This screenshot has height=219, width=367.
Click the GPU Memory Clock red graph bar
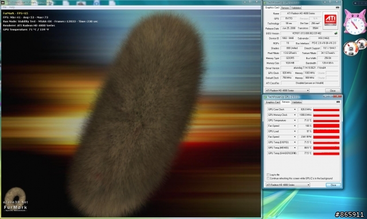click(x=326, y=115)
